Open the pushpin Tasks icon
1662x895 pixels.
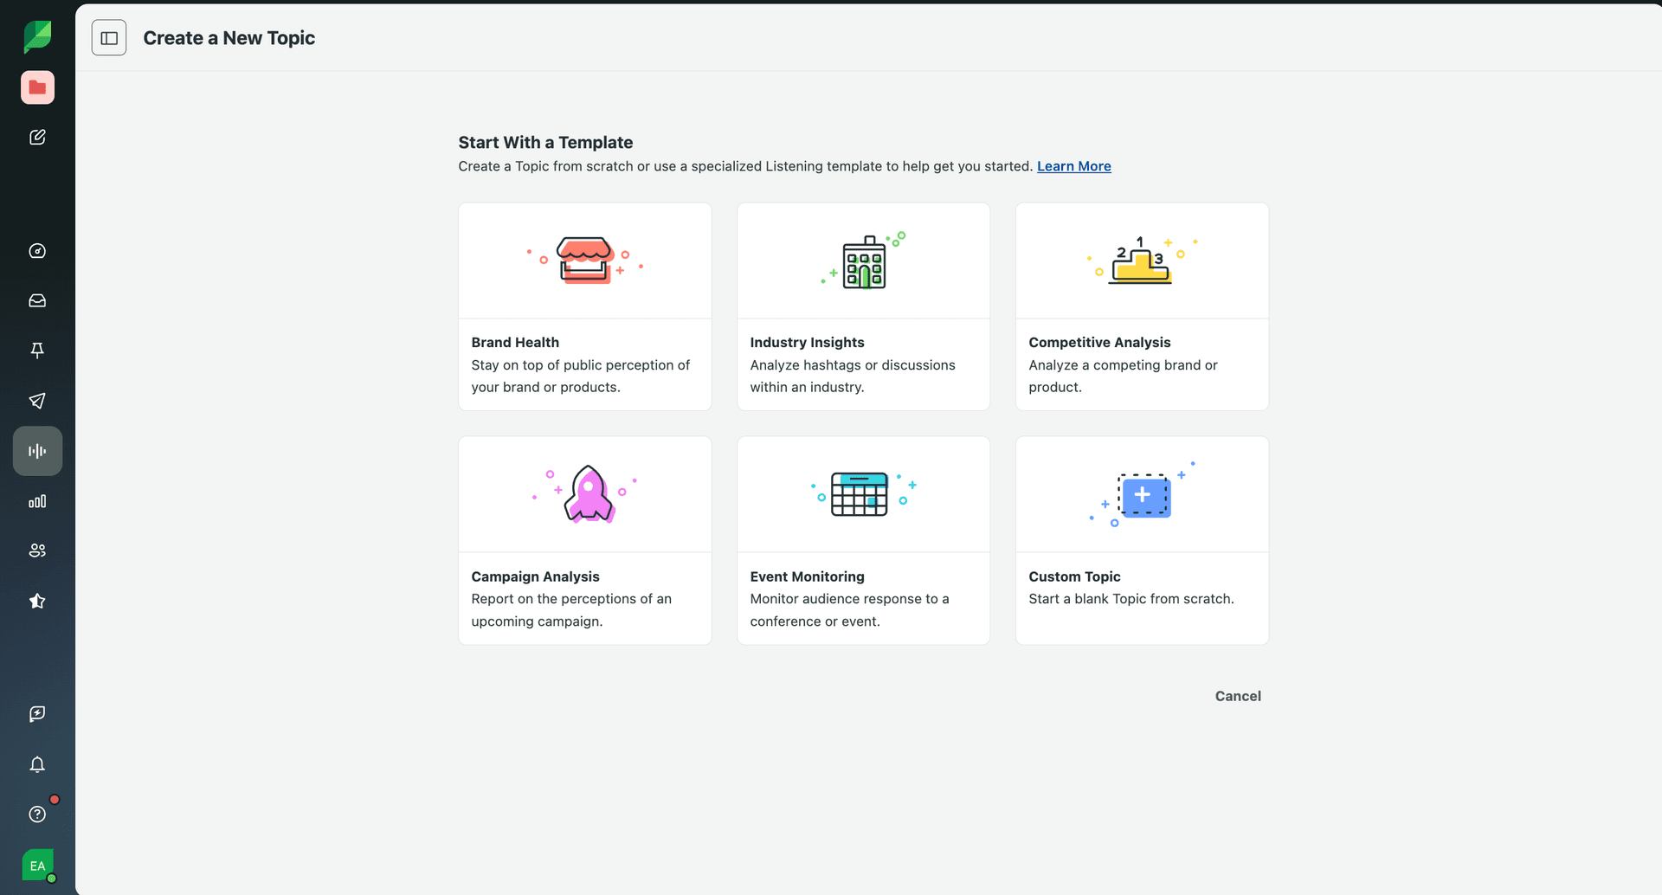tap(37, 351)
